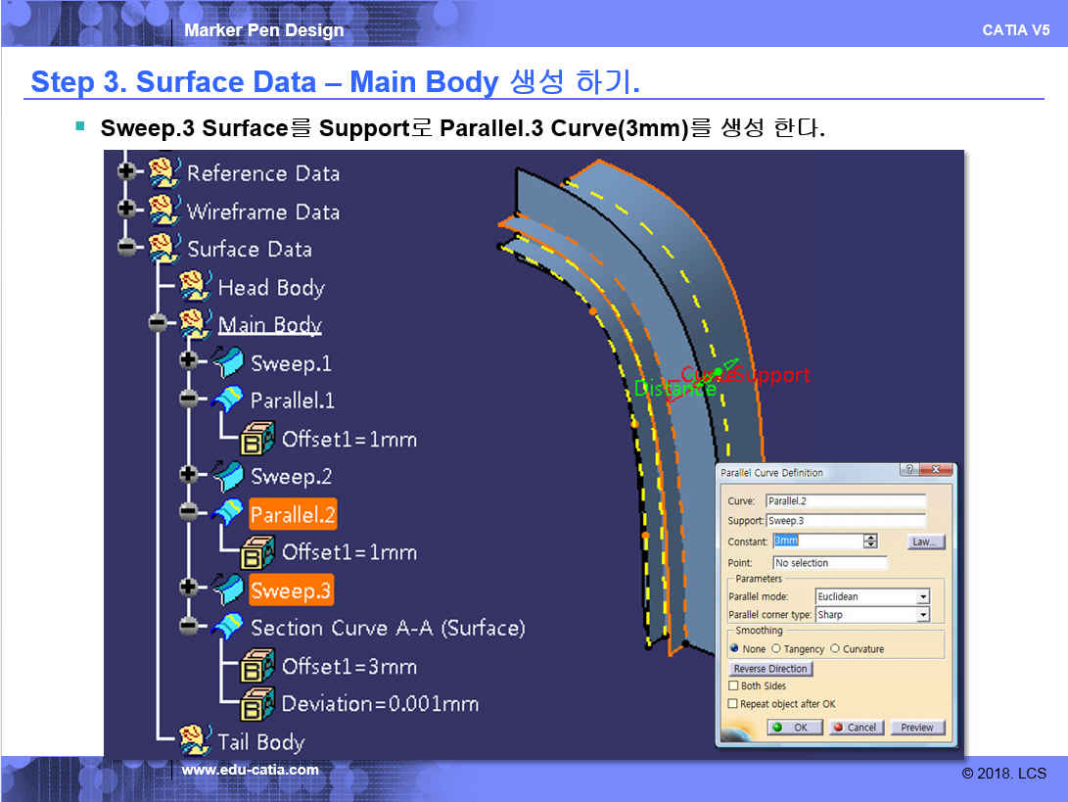This screenshot has width=1068, height=802.
Task: Enable the Both Sides checkbox
Action: point(733,685)
